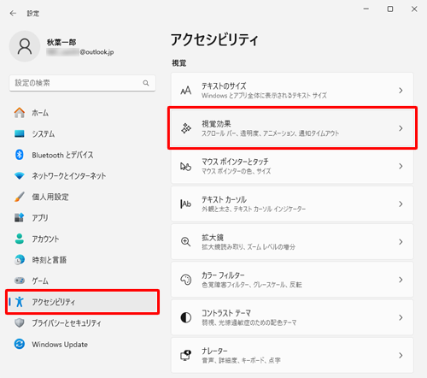Viewport: 427px width, 378px height.
Task: Open マウス ポインターとタッチ via its chevron
Action: pyautogui.click(x=401, y=166)
